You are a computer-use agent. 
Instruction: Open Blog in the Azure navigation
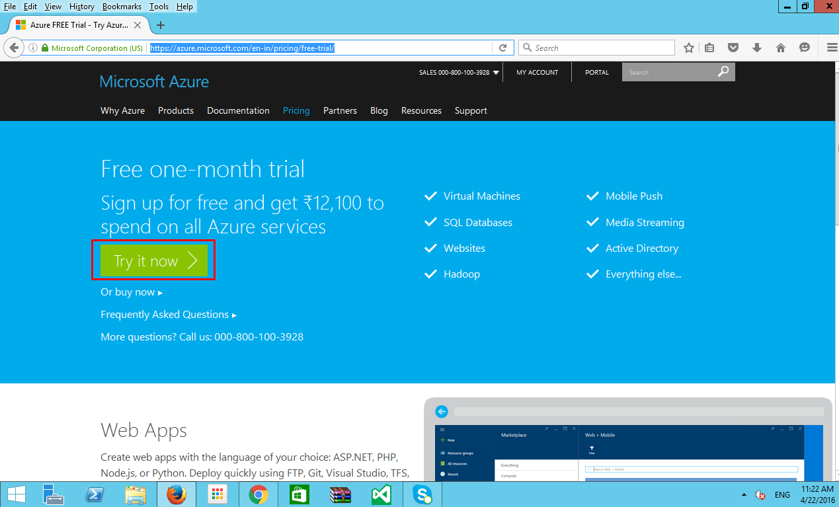coord(379,110)
